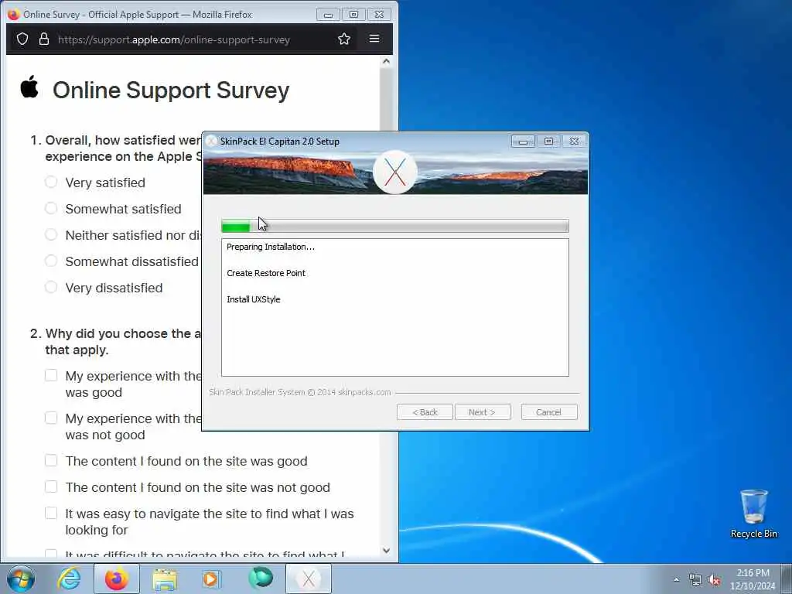Select Somewhat dissatisfied radio button
The image size is (792, 594).
(x=51, y=261)
